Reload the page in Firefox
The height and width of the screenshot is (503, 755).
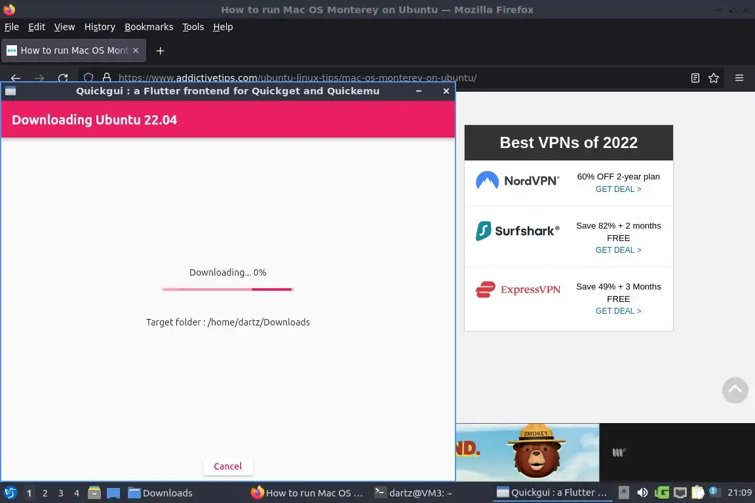(63, 78)
